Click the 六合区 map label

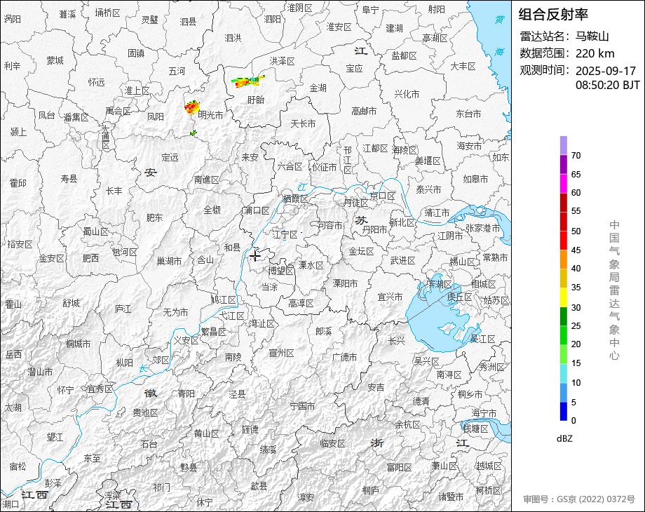[x=290, y=166]
